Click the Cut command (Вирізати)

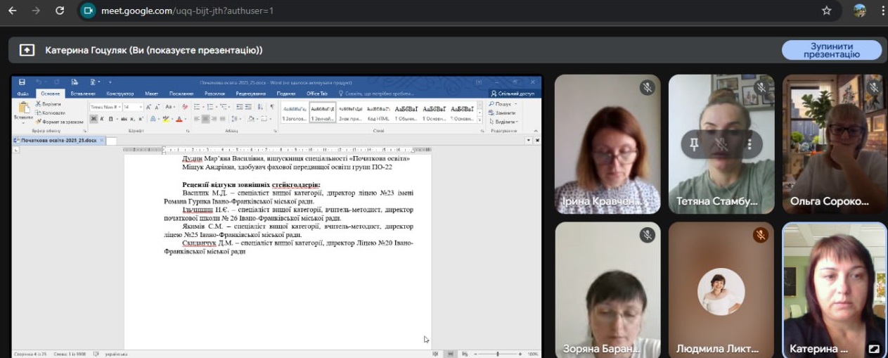(x=48, y=103)
